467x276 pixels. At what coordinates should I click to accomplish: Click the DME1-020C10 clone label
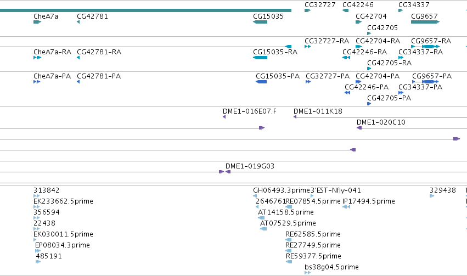point(381,122)
